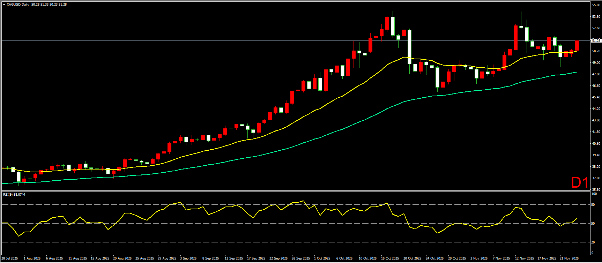
Task: Select the right end of the yellow RSI line
Action: pyautogui.click(x=577, y=218)
